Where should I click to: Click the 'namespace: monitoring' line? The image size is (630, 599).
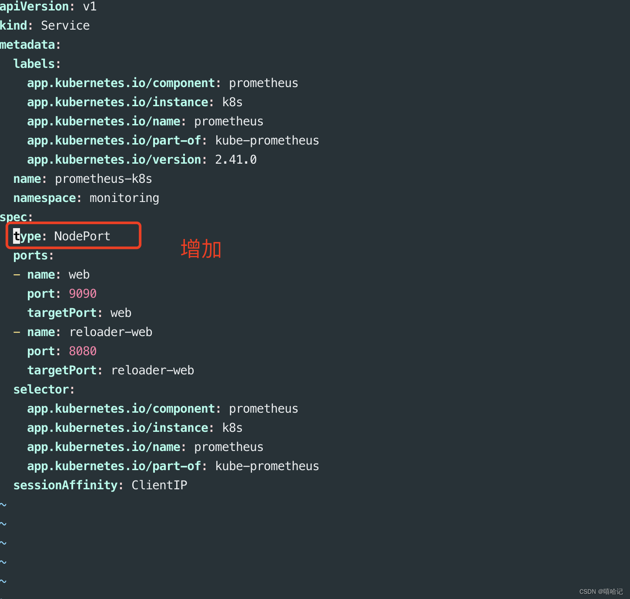coord(86,198)
